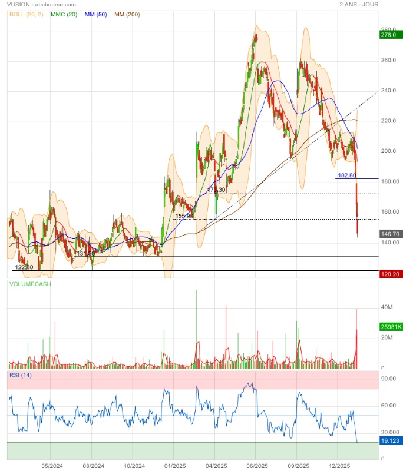403x471 pixels.
Task: Click the MM (200) legend entry
Action: (127, 14)
